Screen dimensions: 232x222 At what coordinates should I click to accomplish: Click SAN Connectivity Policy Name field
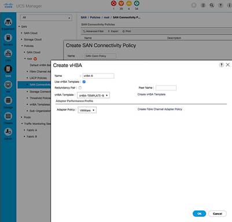(x=100, y=56)
